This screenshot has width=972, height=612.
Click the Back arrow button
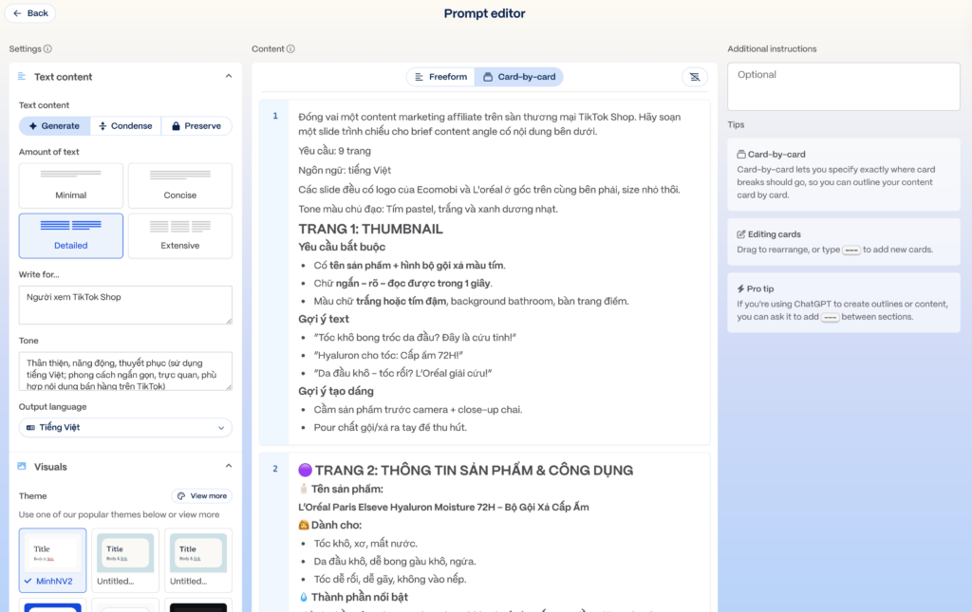click(30, 13)
